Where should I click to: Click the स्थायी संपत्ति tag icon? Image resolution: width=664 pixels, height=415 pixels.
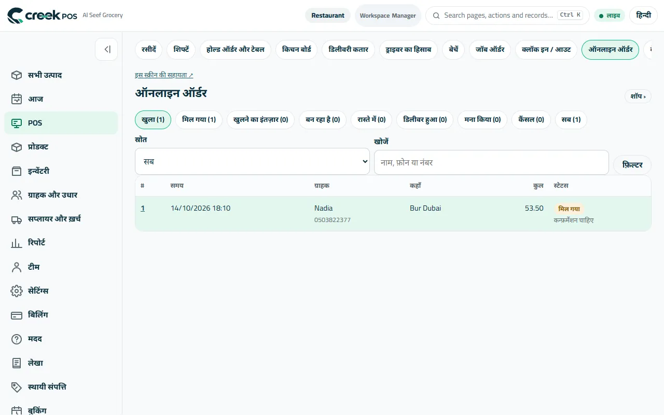17,386
